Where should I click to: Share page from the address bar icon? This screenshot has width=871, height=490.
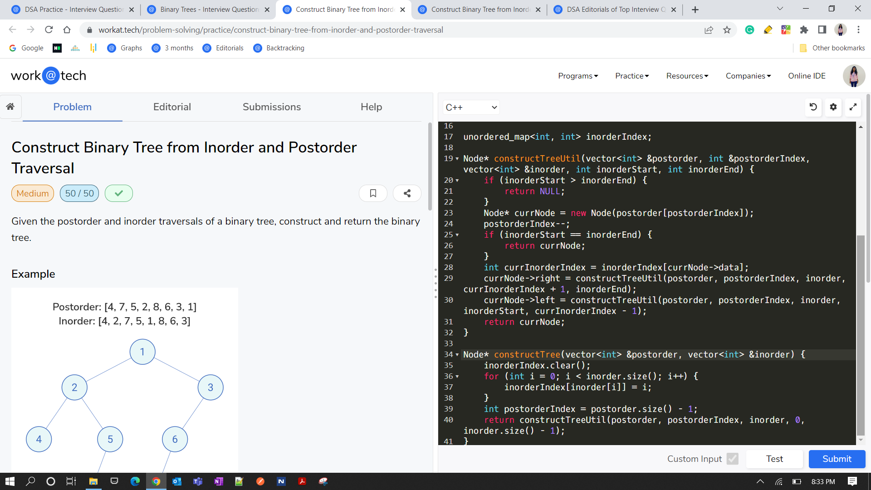click(x=709, y=30)
